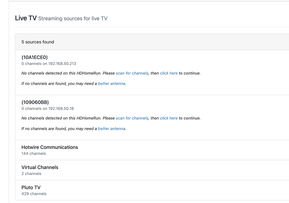Open the Virtual Channels source

pyautogui.click(x=40, y=167)
